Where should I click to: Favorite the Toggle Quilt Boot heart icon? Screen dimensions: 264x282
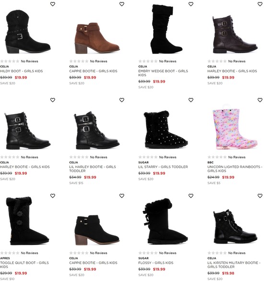pyautogui.click(x=52, y=196)
